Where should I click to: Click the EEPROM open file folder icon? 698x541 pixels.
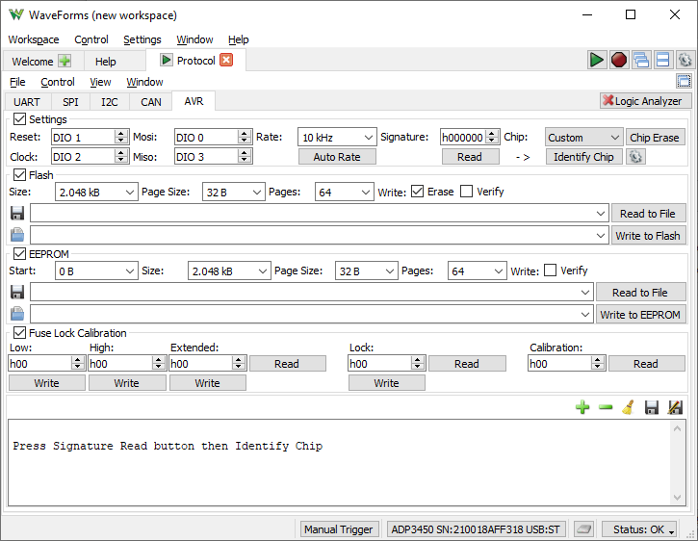click(x=17, y=314)
